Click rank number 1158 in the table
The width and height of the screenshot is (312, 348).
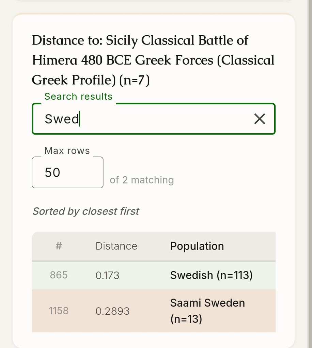(x=59, y=311)
